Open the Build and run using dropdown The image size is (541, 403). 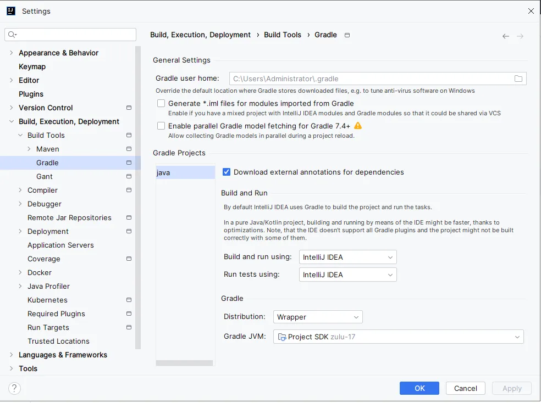348,258
